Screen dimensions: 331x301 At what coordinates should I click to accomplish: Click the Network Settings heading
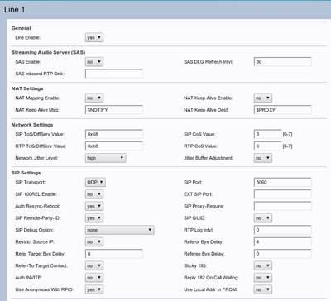(x=32, y=125)
